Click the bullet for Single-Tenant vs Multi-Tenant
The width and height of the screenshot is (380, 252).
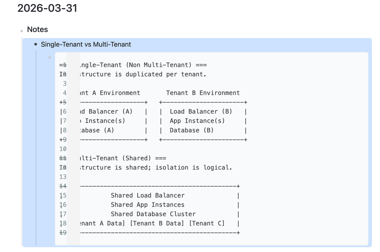(x=35, y=45)
